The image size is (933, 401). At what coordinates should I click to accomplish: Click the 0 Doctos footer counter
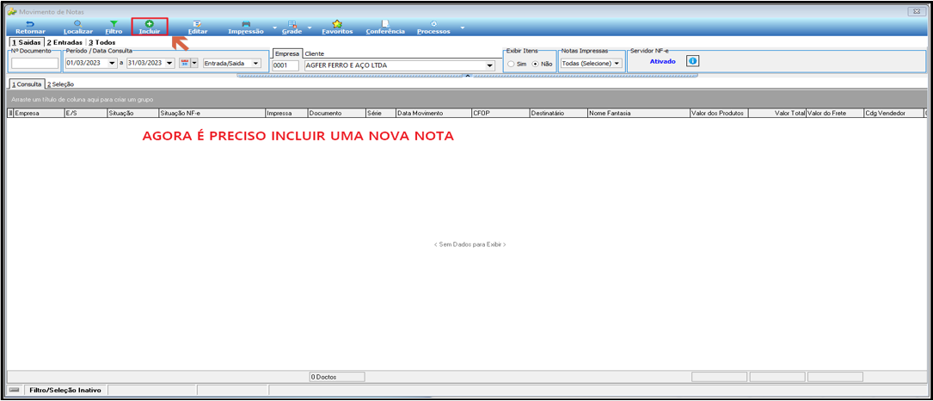[x=337, y=377]
